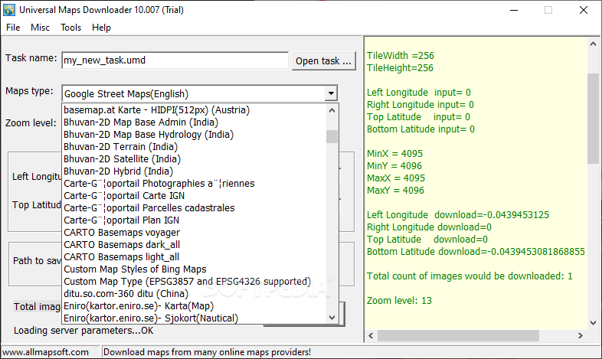Viewport: 602px width, 359px height.
Task: Select Eniro Karta(Map) option
Action: [194, 306]
